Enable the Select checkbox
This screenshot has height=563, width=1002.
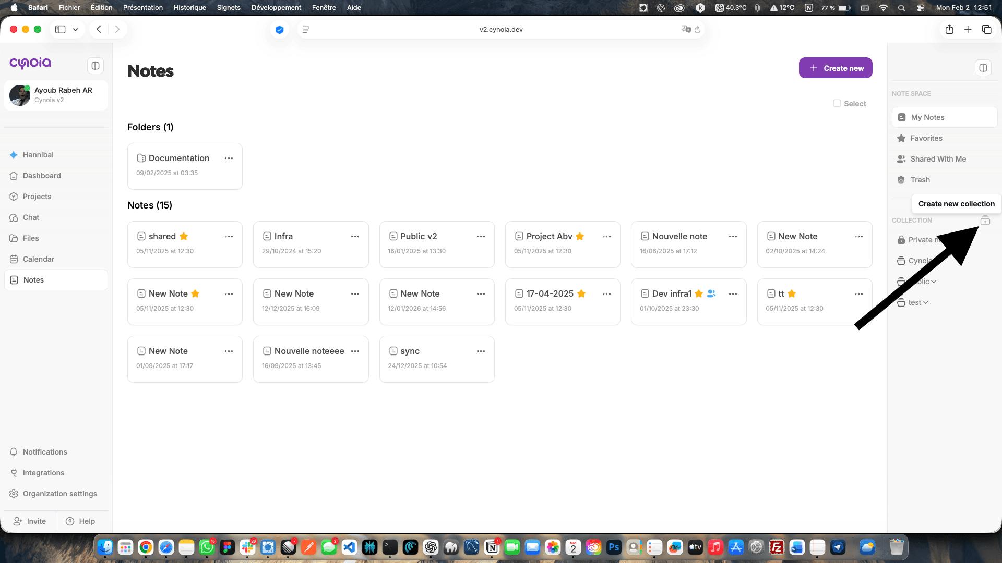[x=837, y=104]
